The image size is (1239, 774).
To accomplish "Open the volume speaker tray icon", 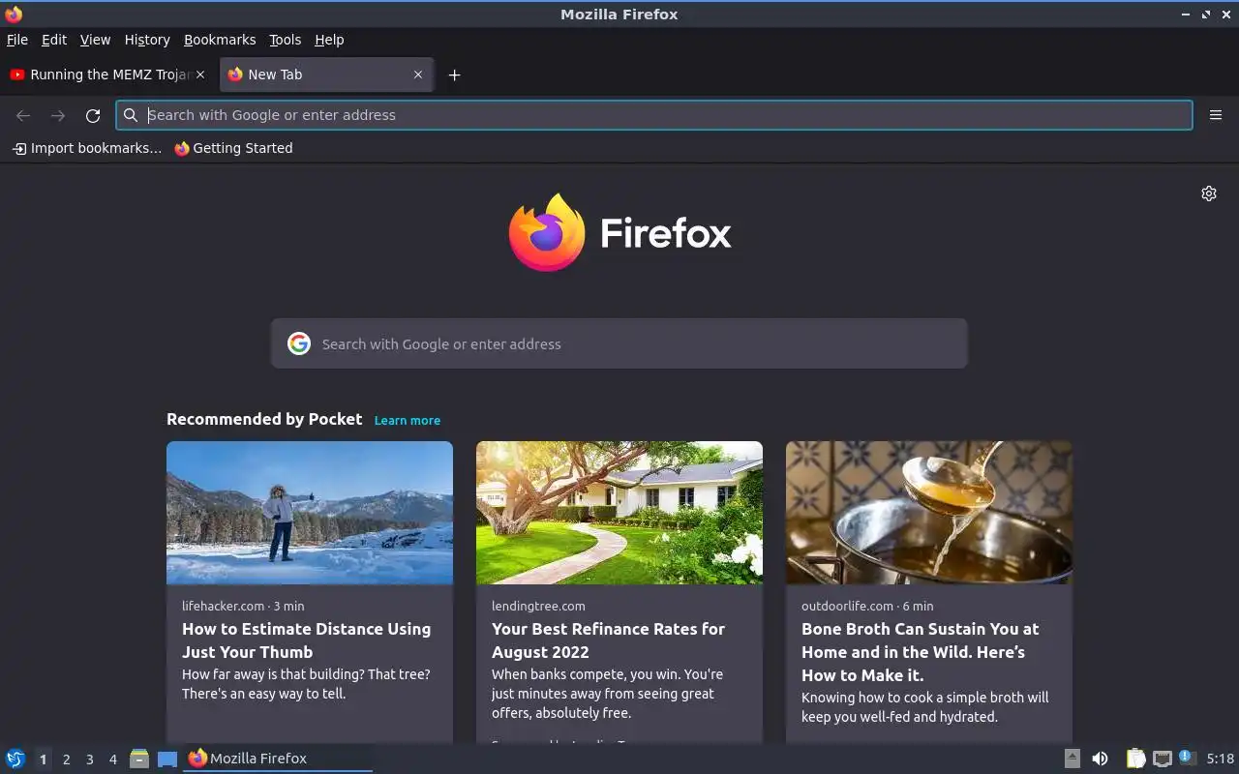I will click(x=1100, y=759).
